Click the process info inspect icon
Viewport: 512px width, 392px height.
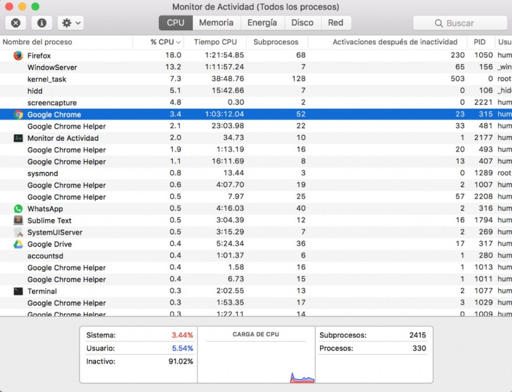click(42, 23)
